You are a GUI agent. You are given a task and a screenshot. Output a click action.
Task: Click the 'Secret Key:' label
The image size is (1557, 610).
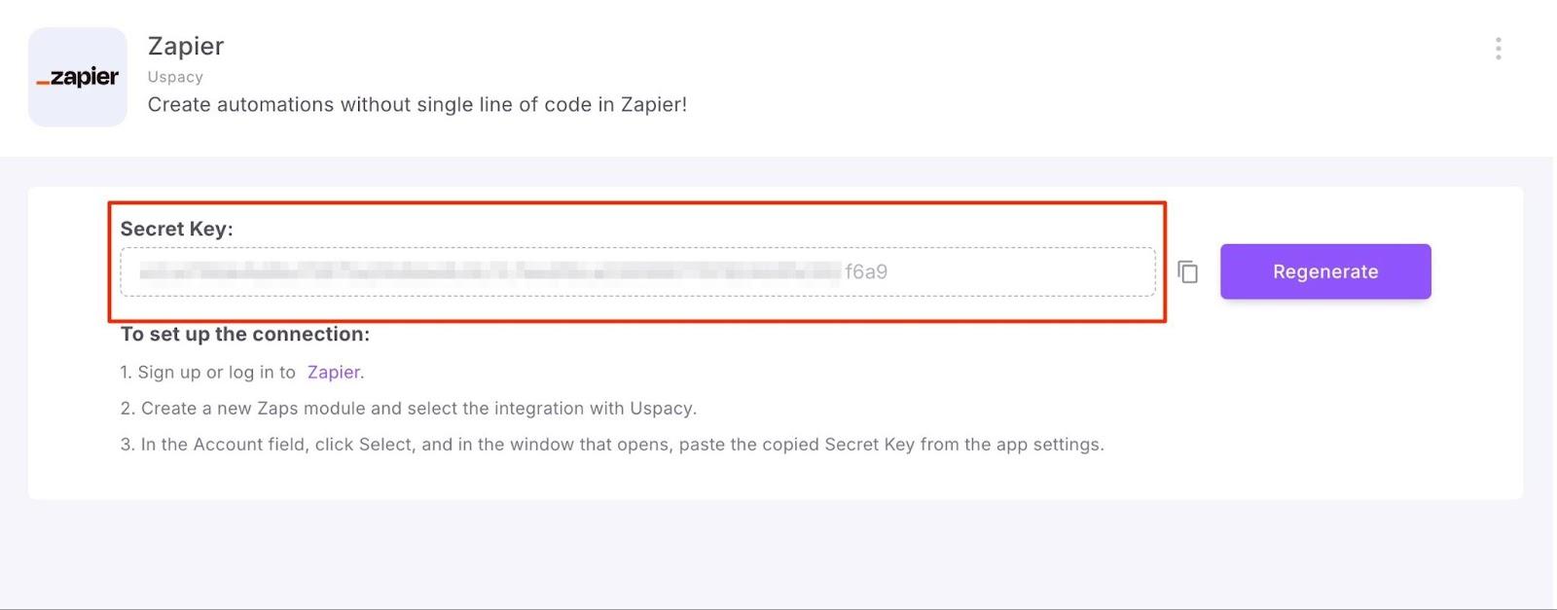[176, 229]
